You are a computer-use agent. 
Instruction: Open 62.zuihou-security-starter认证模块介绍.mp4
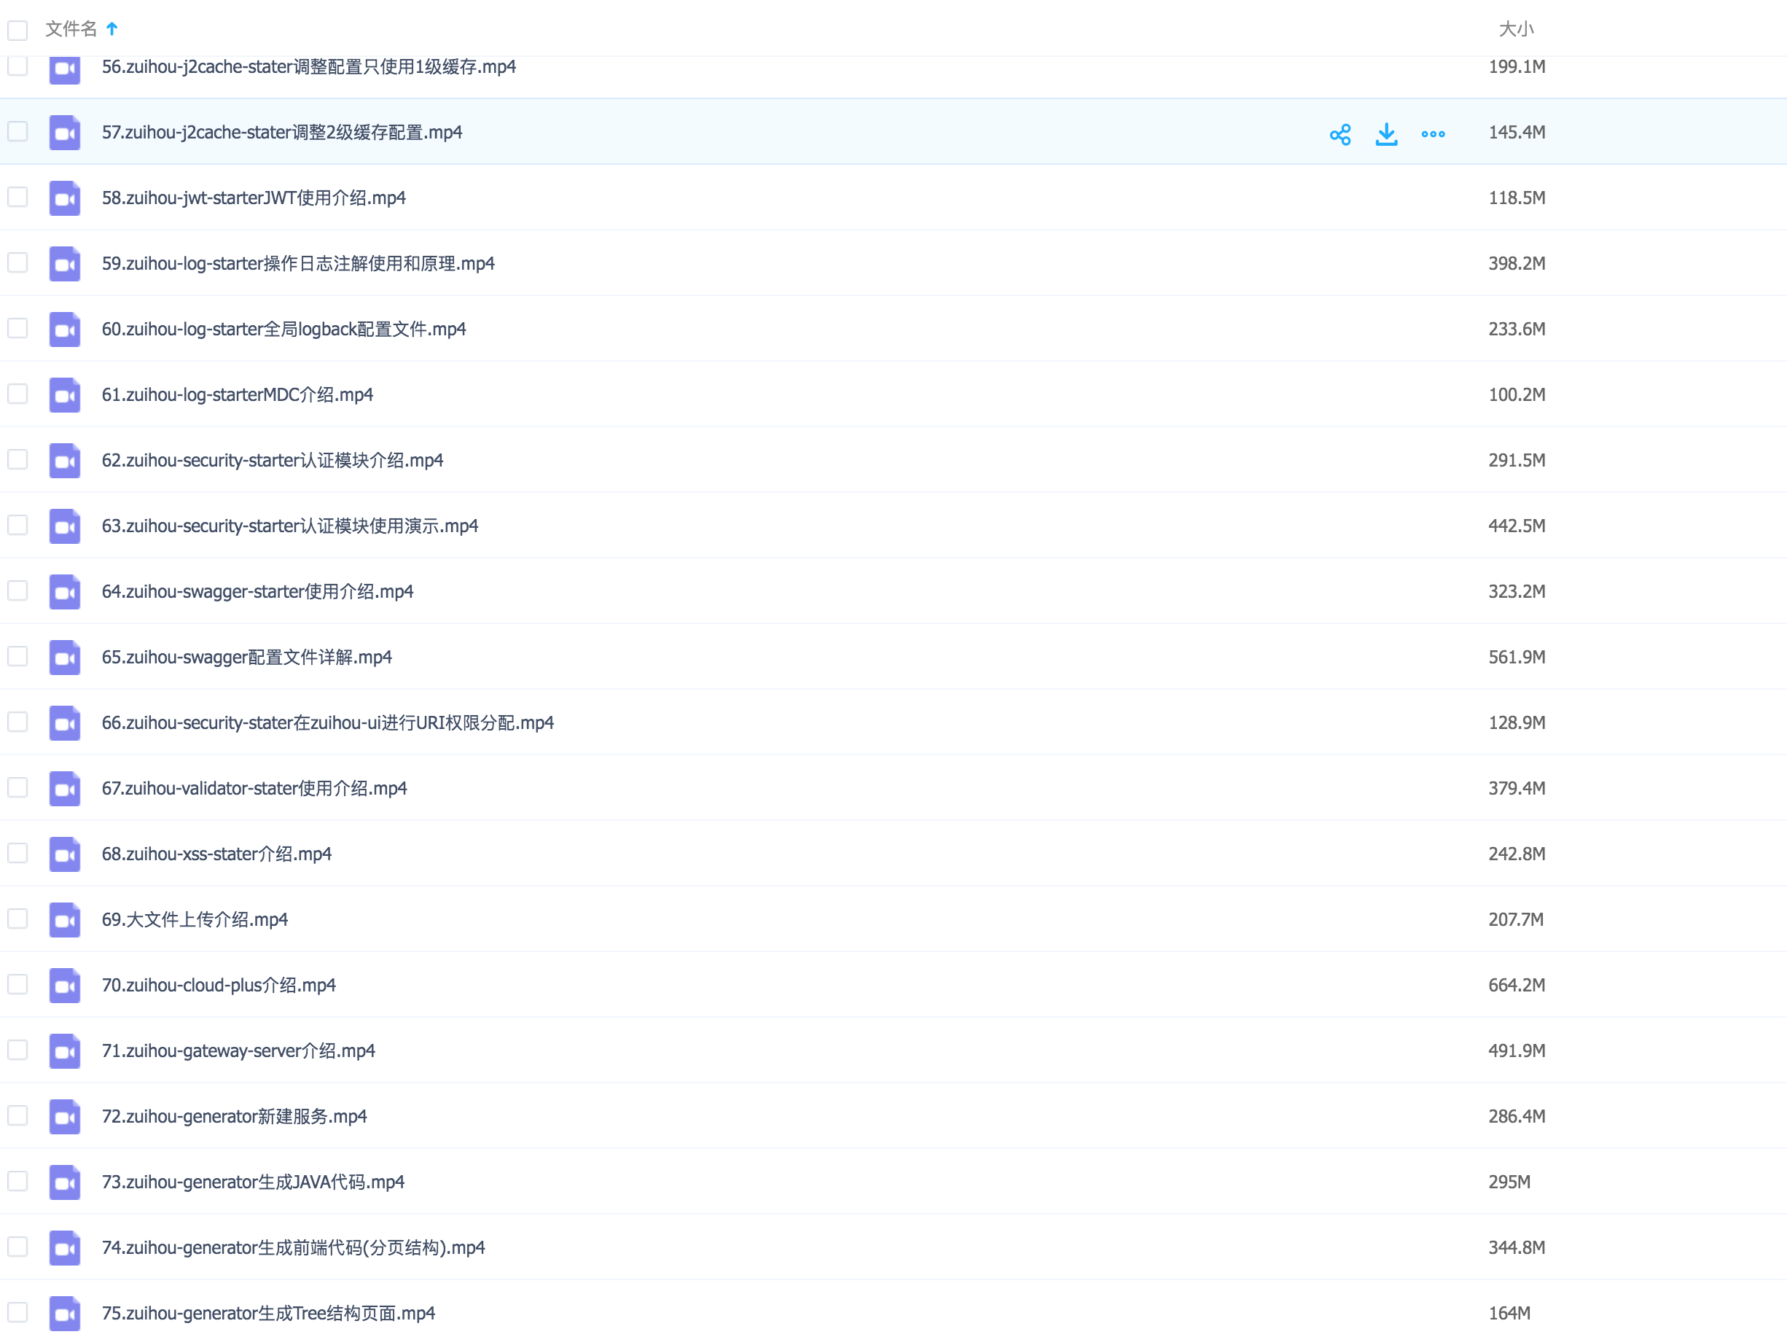click(273, 461)
